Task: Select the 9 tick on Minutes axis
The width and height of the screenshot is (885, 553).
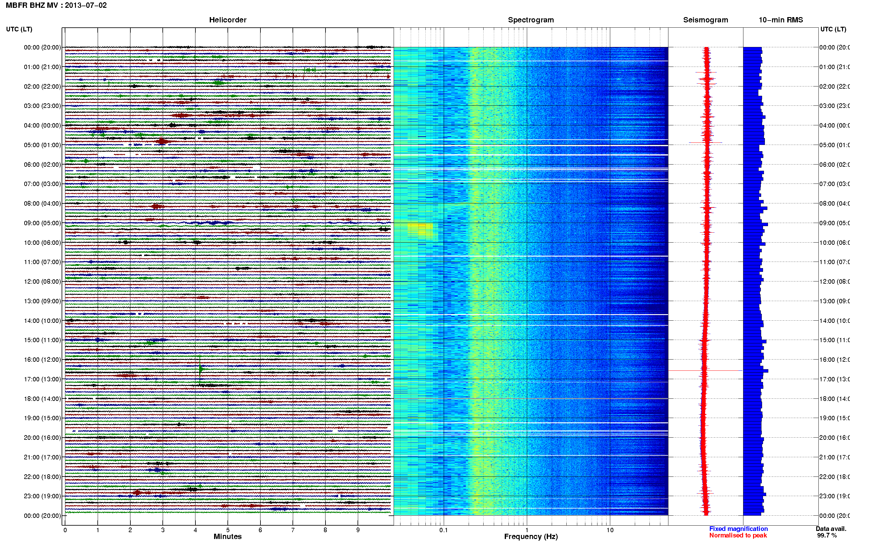Action: [358, 530]
